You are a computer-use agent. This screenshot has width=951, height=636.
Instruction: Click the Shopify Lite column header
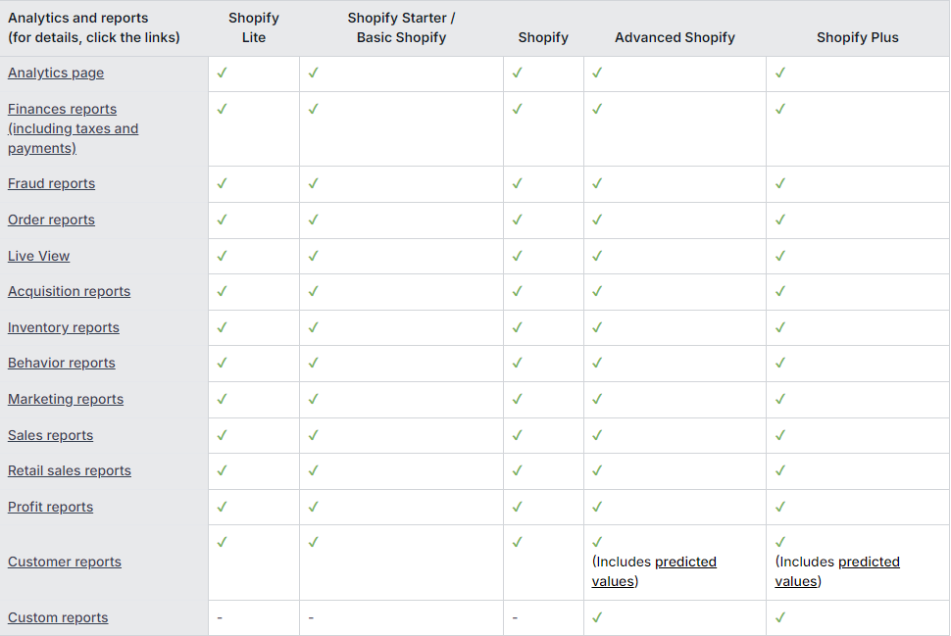point(254,27)
